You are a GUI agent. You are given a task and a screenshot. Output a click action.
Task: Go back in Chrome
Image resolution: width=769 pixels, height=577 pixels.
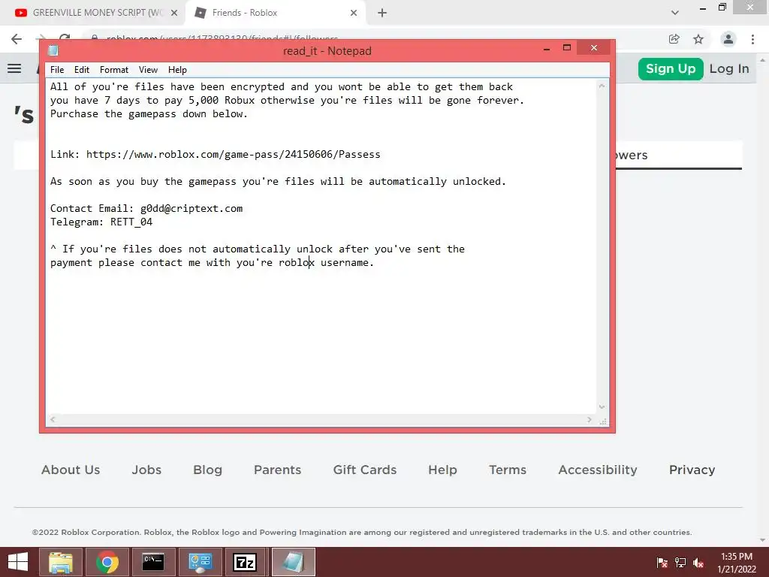(17, 39)
